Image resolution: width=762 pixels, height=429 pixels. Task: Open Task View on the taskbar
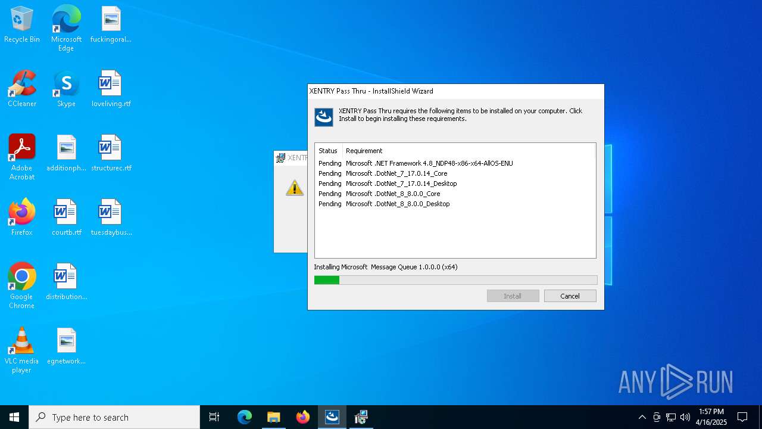click(x=214, y=417)
